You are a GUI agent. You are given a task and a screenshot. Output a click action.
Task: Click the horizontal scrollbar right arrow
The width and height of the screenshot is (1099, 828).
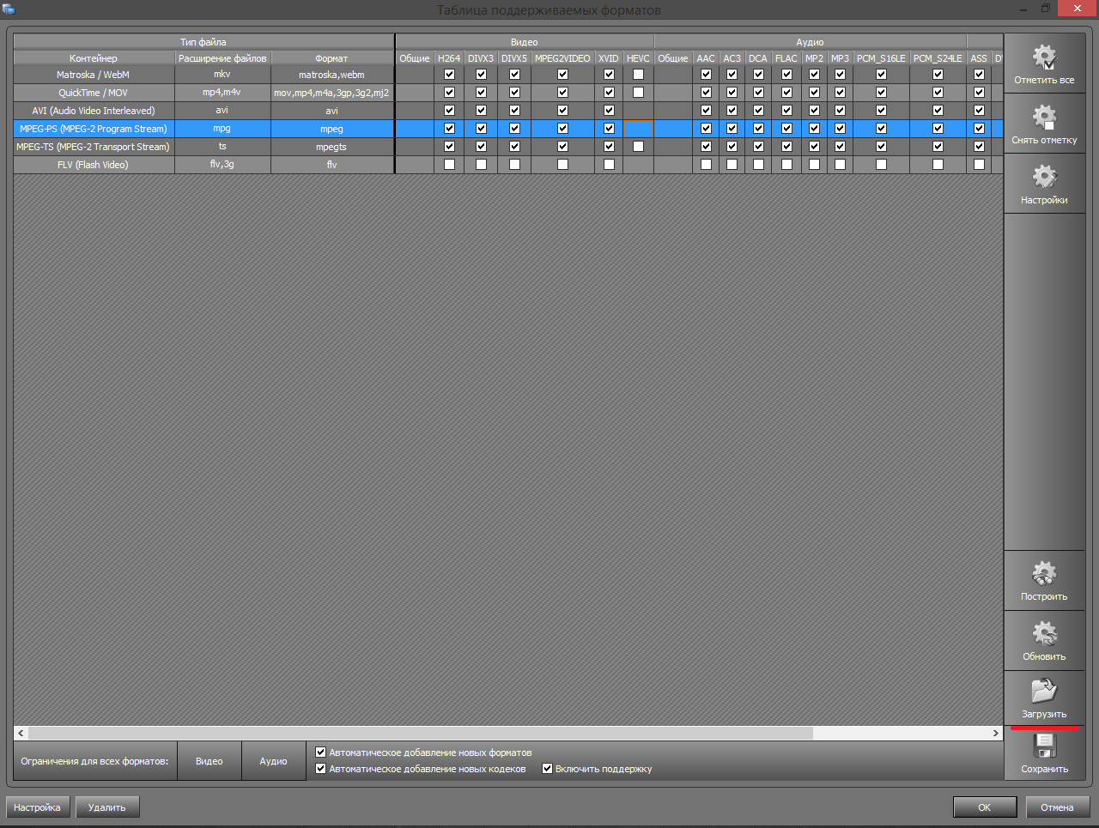pos(995,734)
